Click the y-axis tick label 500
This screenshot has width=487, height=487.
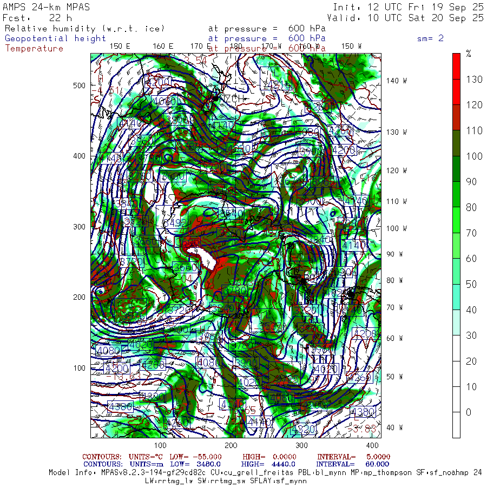(x=79, y=85)
